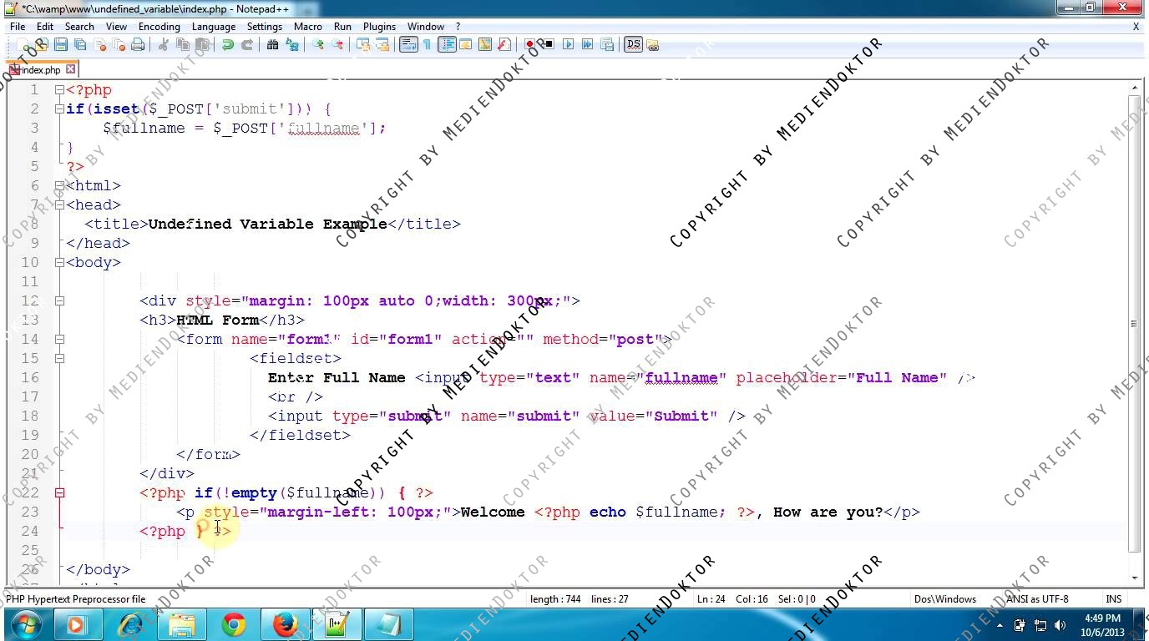Start macro recording with the red dot icon

[529, 45]
